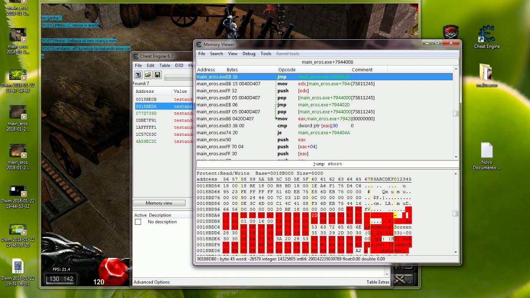
Task: Select the je main_eros.exe+794404A row
Action: (324, 133)
